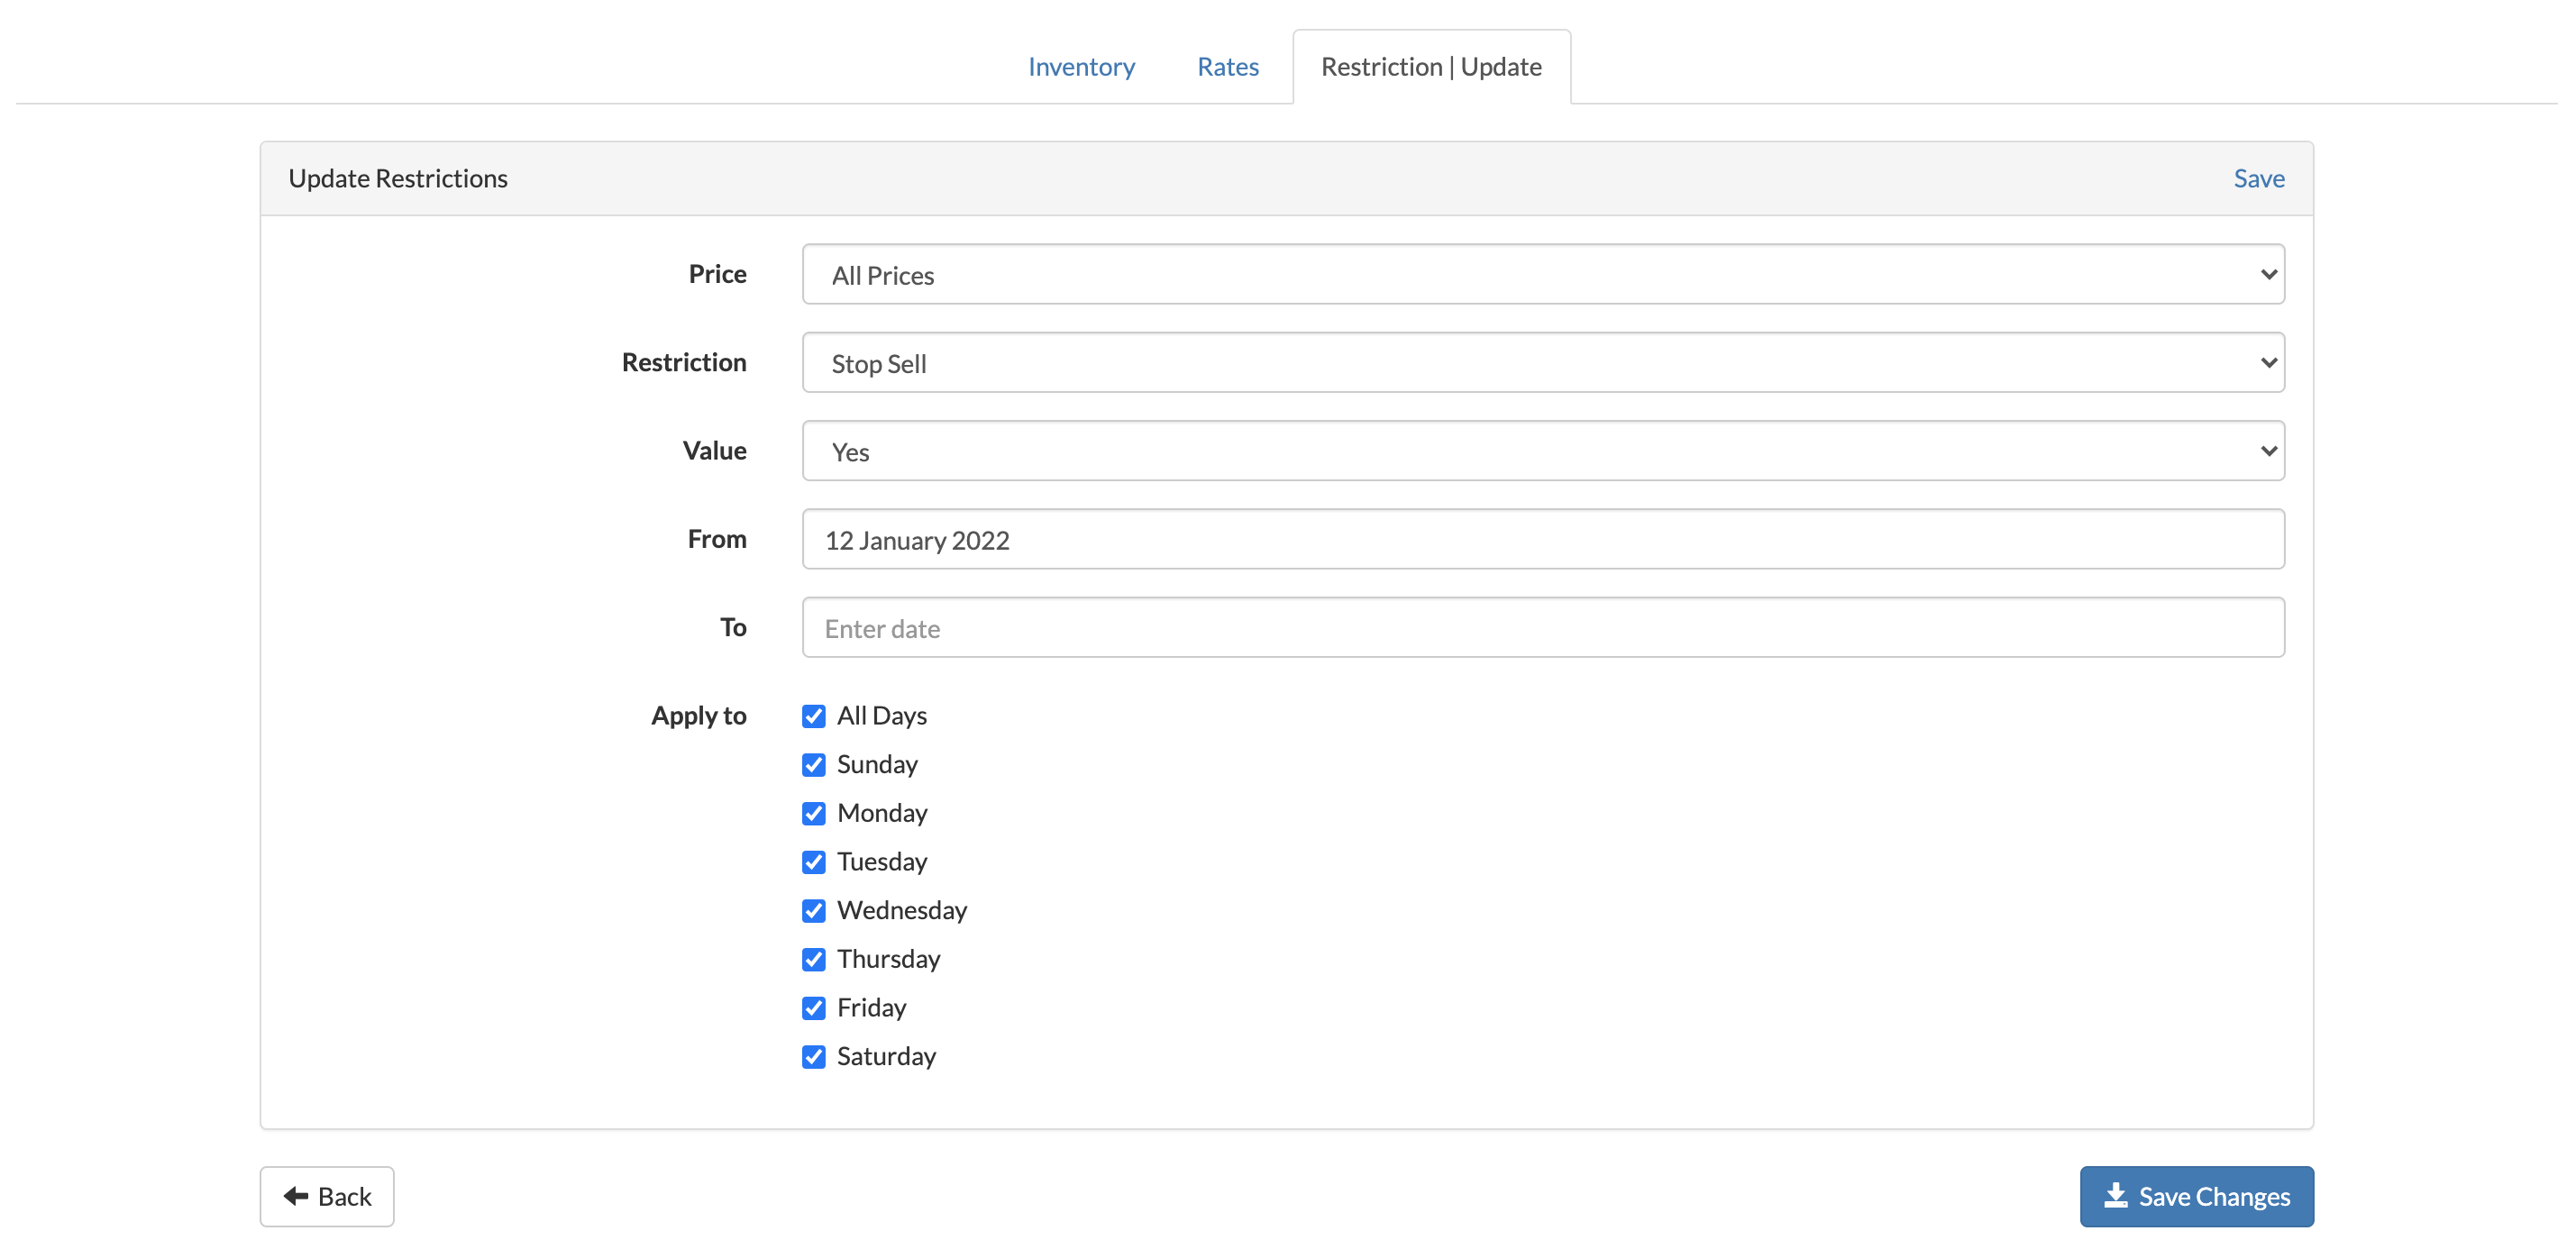Click the Save Changes download button
The height and width of the screenshot is (1249, 2576).
pos(2196,1196)
